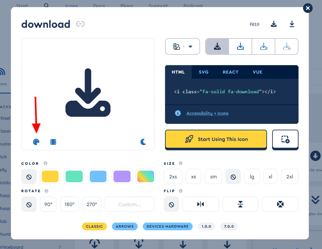Viewport: 322px width, 249px height.
Task: Toggle dark mode moon icon in preview
Action: (x=143, y=142)
